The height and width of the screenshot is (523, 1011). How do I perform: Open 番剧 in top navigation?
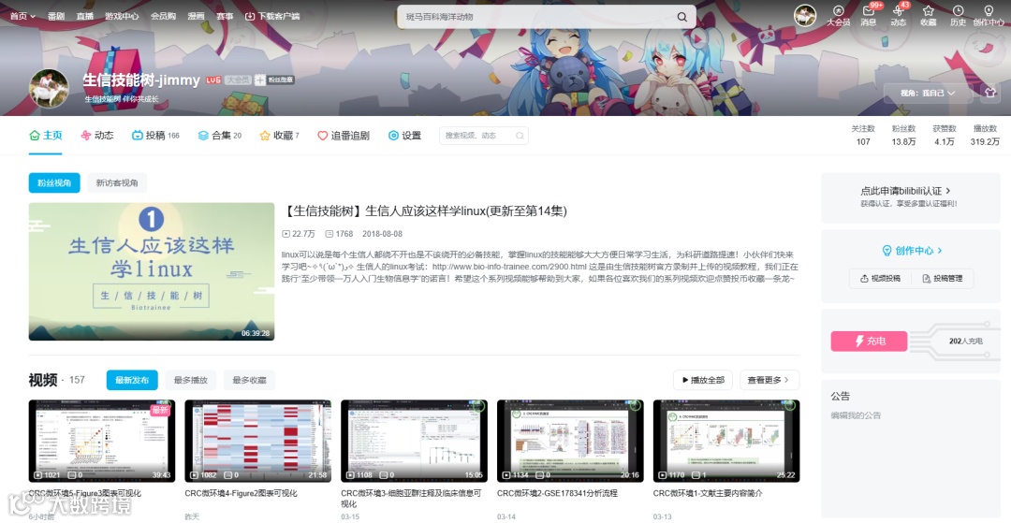(56, 16)
